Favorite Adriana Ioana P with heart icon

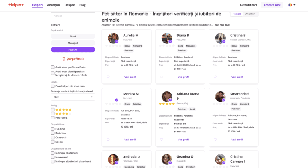click(x=162, y=140)
